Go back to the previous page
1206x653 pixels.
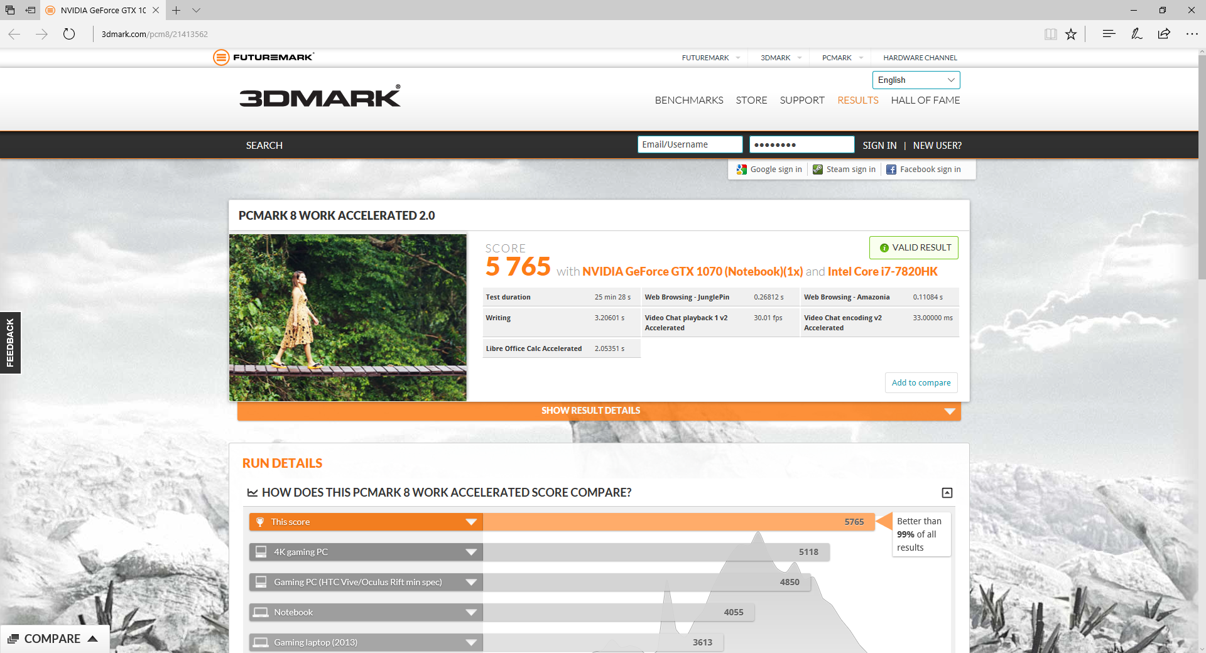tap(14, 34)
